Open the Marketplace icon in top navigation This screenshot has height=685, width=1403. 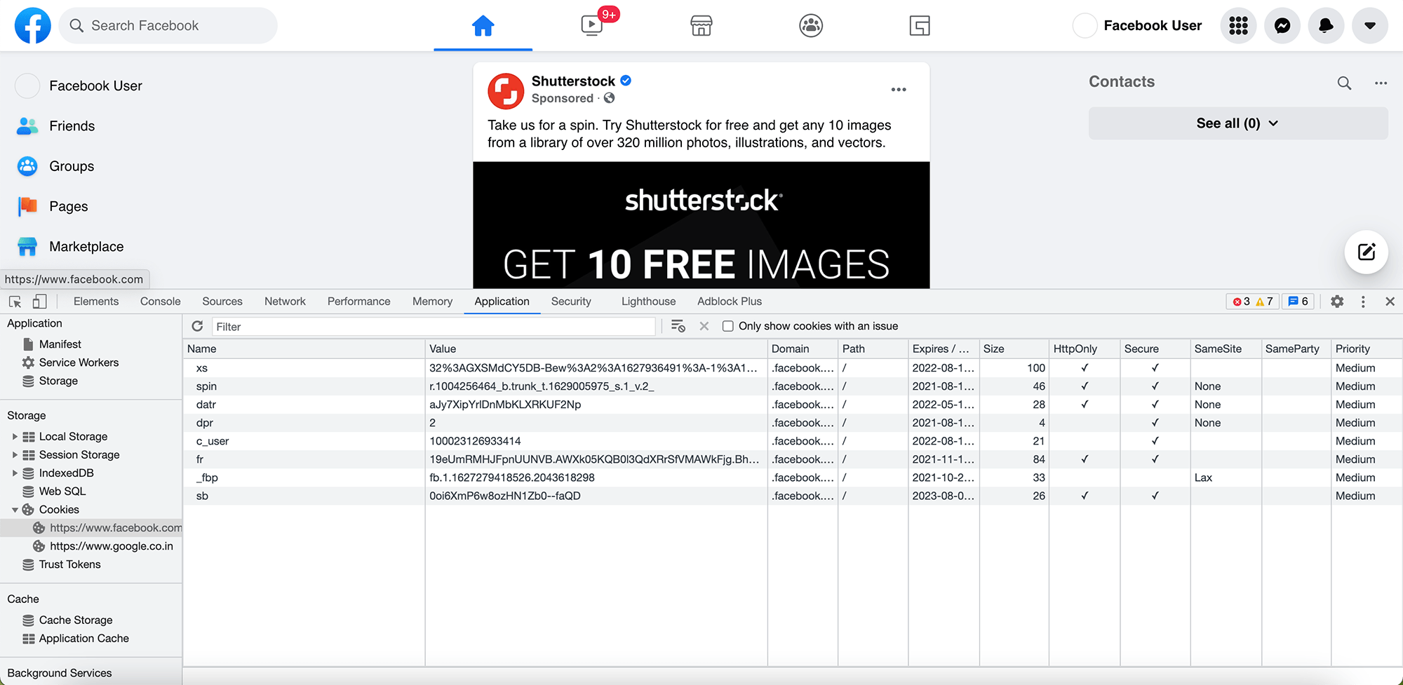click(701, 26)
